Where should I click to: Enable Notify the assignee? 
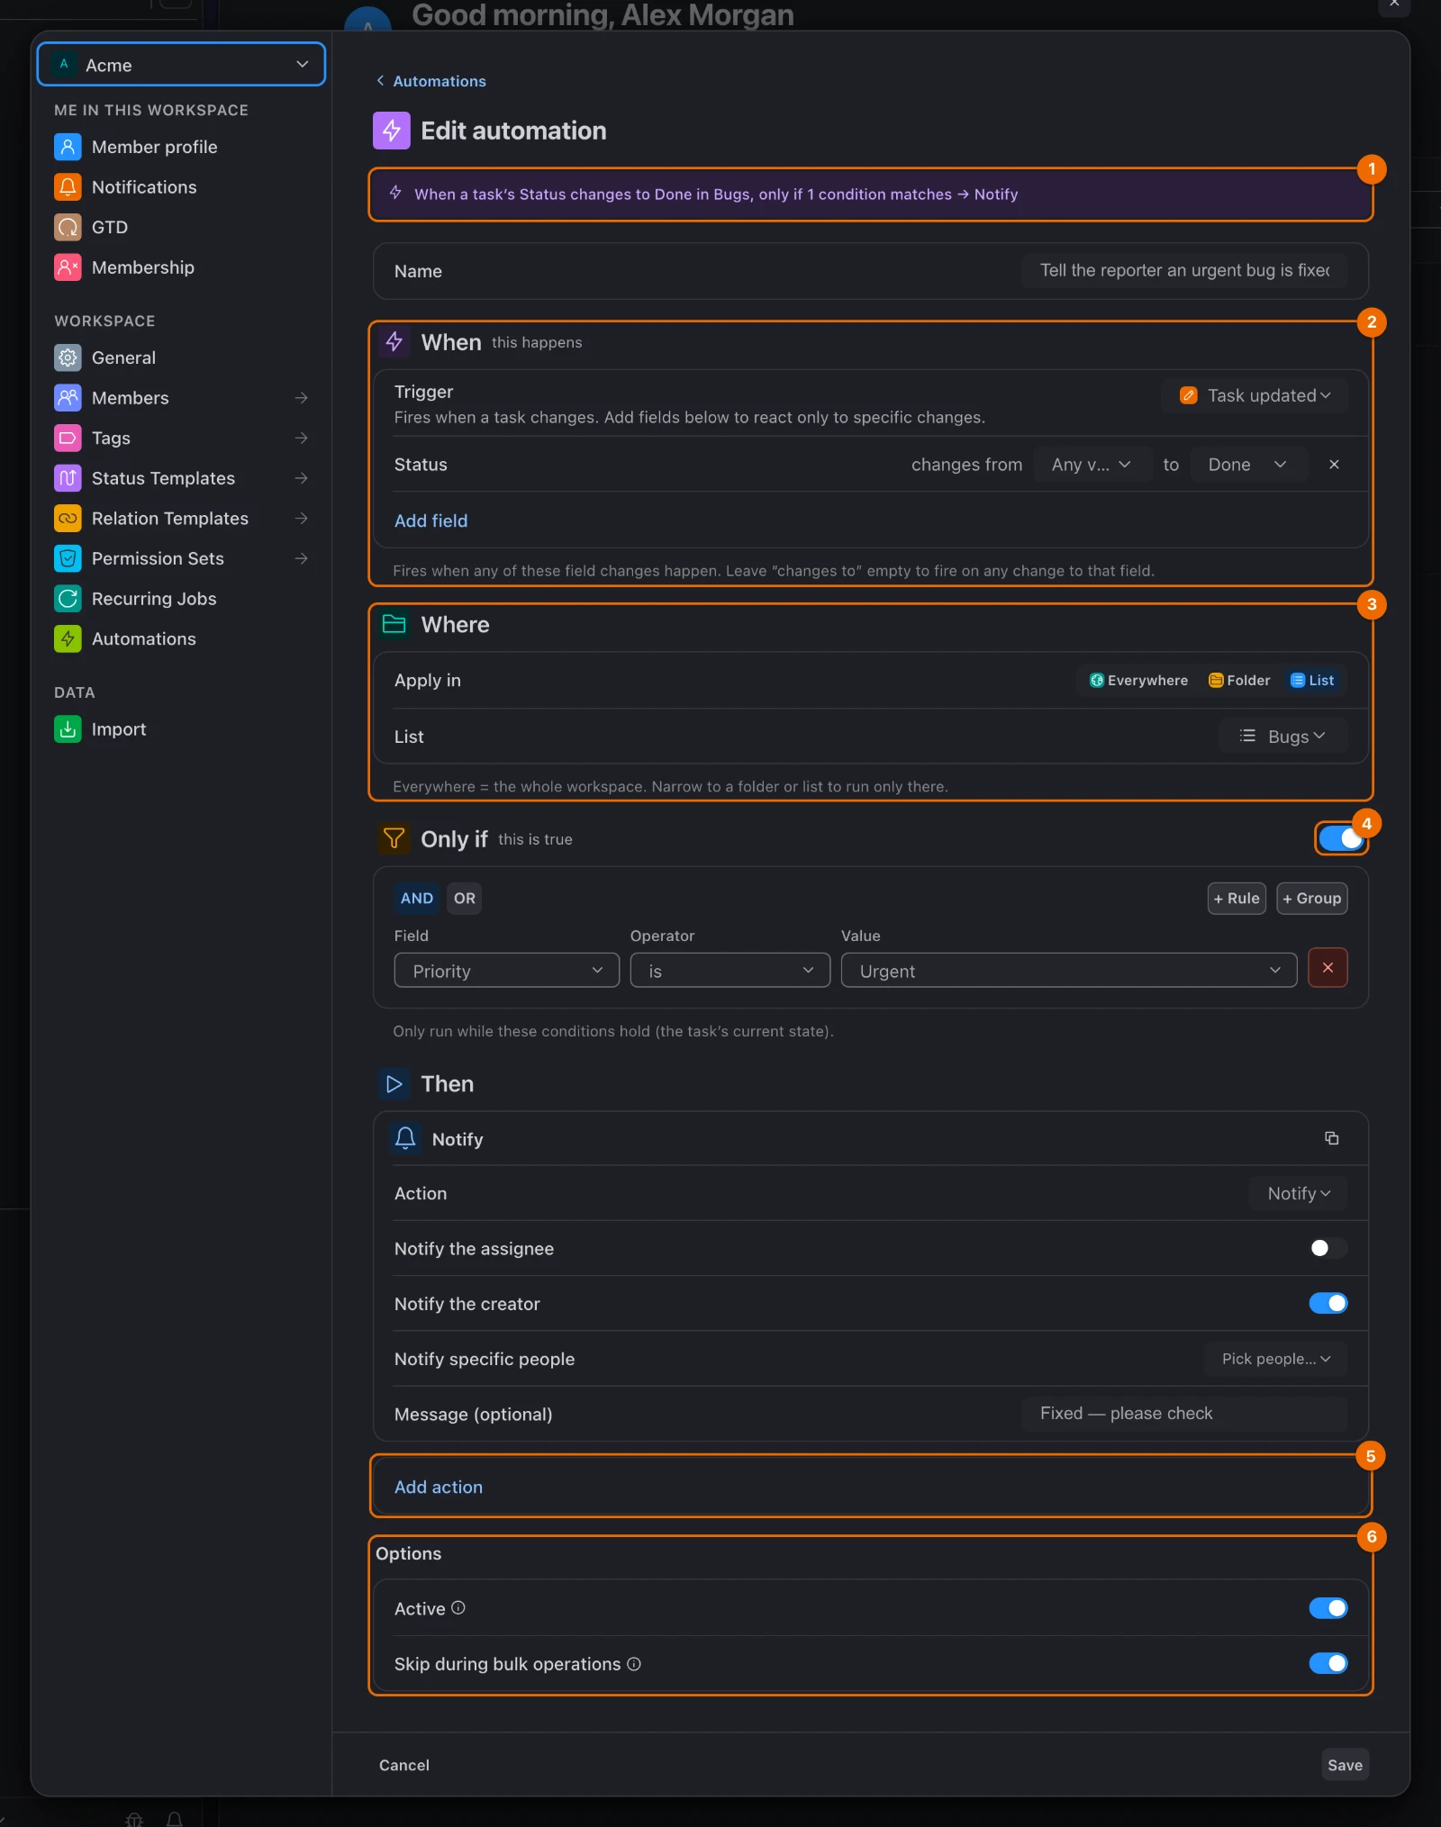1328,1248
